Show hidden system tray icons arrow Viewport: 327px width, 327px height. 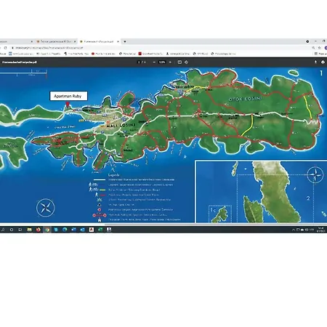tap(294, 230)
